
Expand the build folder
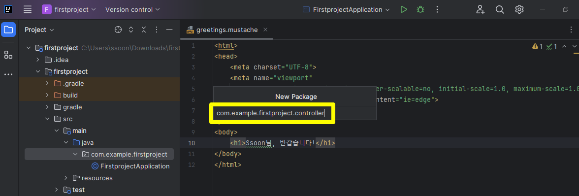[x=47, y=95]
